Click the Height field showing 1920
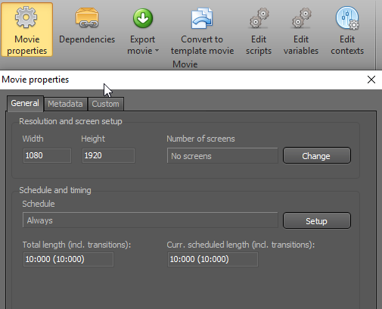This screenshot has height=309, width=382. click(108, 155)
